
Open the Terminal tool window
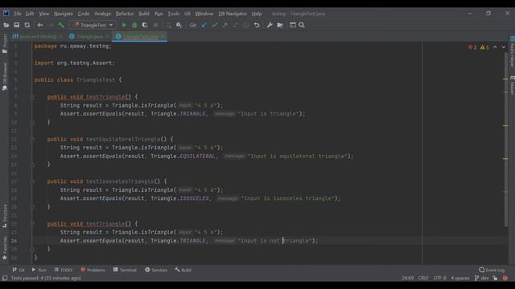tap(125, 270)
